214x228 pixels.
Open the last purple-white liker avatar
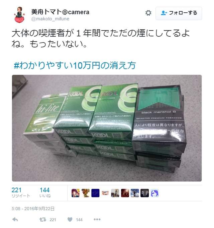coord(154,193)
